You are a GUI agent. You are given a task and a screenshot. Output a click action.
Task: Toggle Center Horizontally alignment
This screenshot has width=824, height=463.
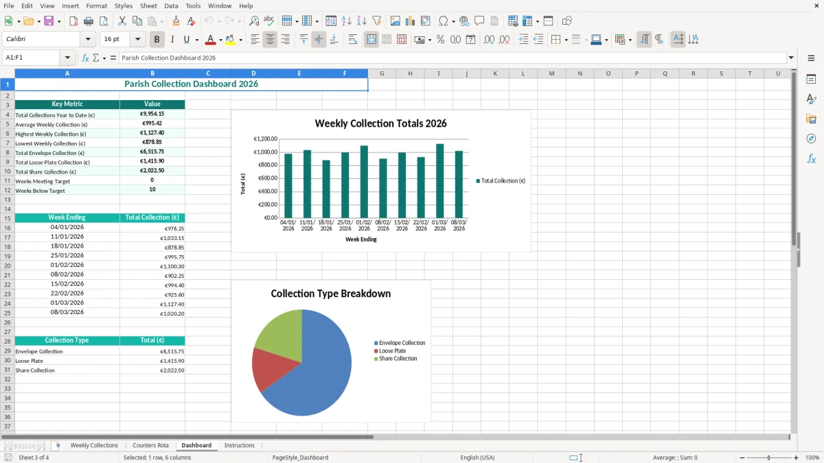270,40
